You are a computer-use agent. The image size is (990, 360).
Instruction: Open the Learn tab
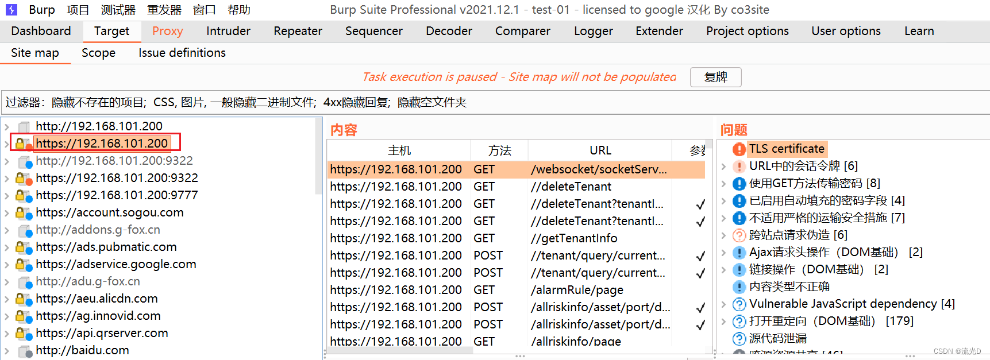919,31
